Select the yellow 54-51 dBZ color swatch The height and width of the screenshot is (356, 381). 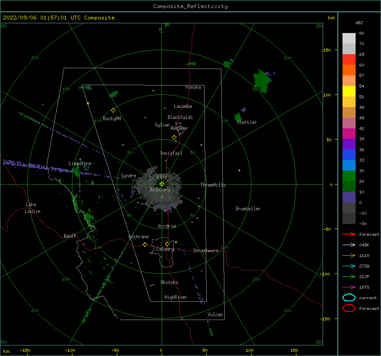coord(349,91)
